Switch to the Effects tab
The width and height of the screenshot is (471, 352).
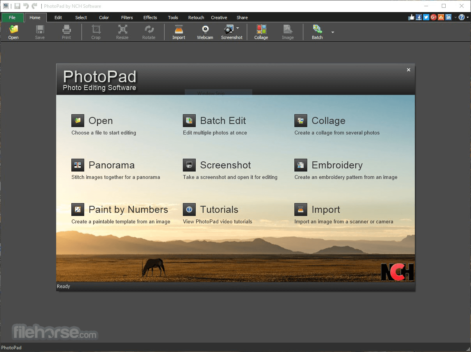150,18
